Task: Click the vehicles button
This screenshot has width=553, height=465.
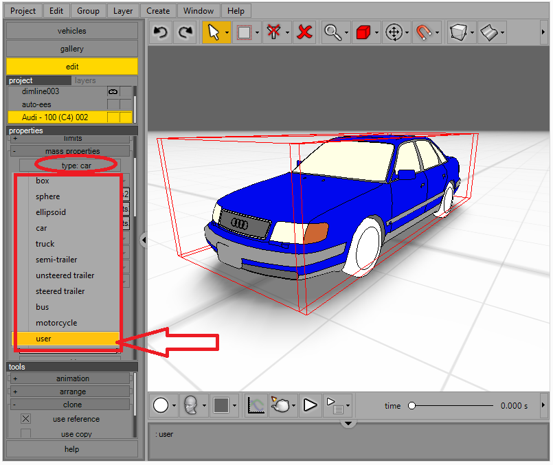Action: [x=72, y=31]
